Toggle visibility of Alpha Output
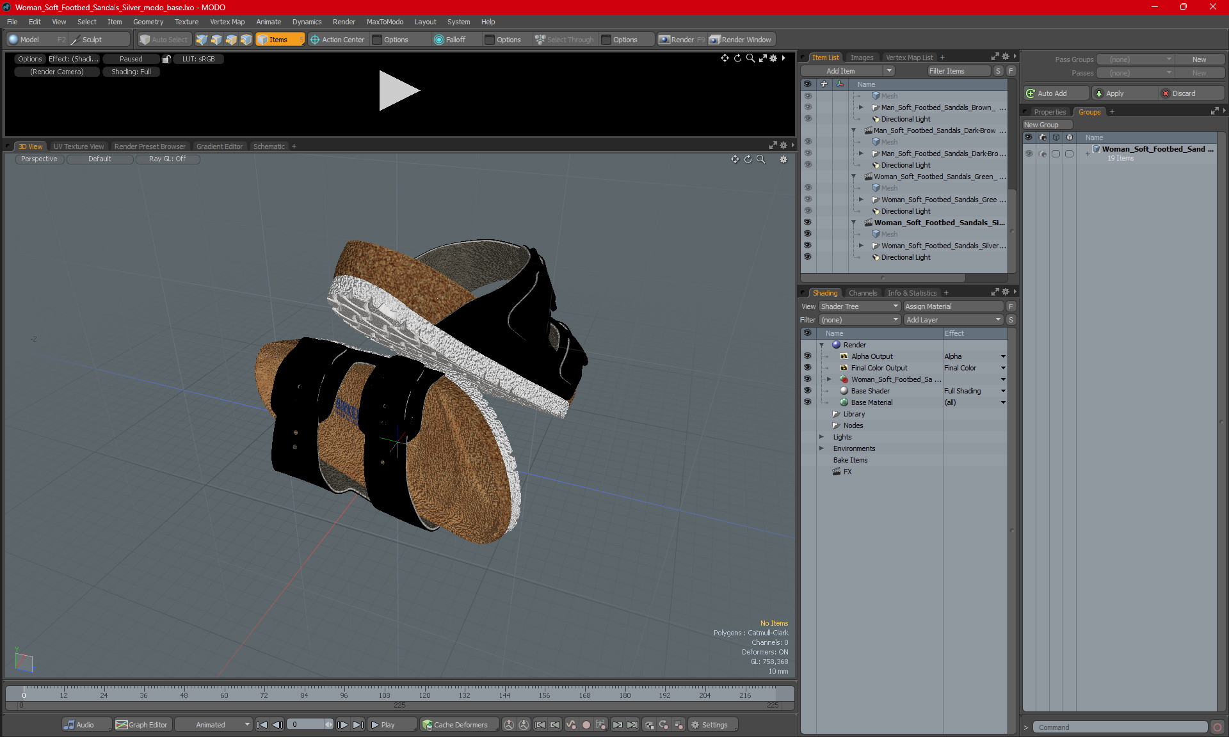This screenshot has height=737, width=1229. [807, 356]
